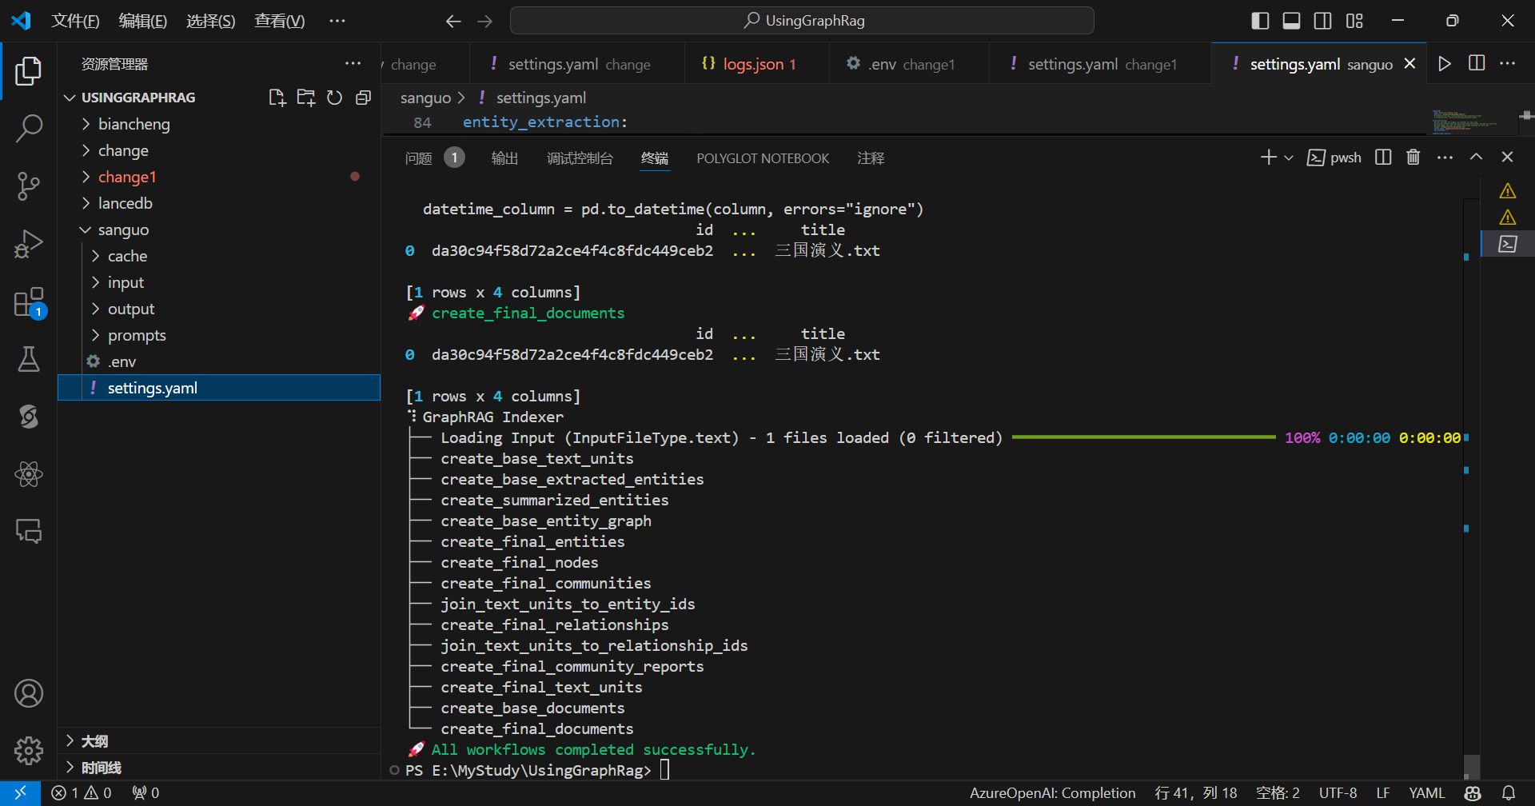1535x806 pixels.
Task: Click AzureOpenAI: Completion status item
Action: [1052, 793]
